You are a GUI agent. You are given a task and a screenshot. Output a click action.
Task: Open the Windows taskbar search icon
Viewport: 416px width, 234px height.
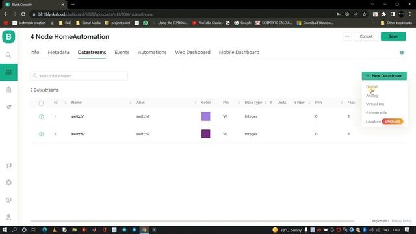[14, 230]
